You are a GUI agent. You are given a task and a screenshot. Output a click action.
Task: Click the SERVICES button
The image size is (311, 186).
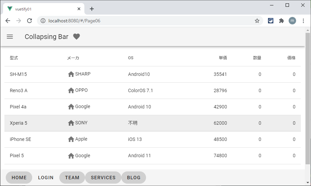coord(103,178)
